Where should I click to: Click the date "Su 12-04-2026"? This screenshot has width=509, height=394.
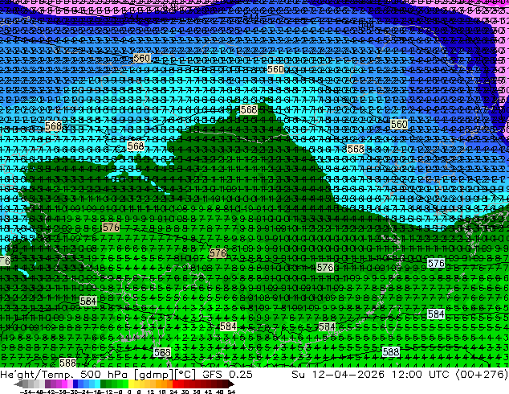[338, 374]
